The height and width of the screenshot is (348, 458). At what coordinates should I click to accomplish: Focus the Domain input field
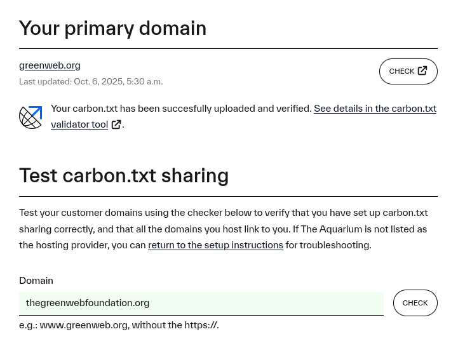tap(201, 304)
